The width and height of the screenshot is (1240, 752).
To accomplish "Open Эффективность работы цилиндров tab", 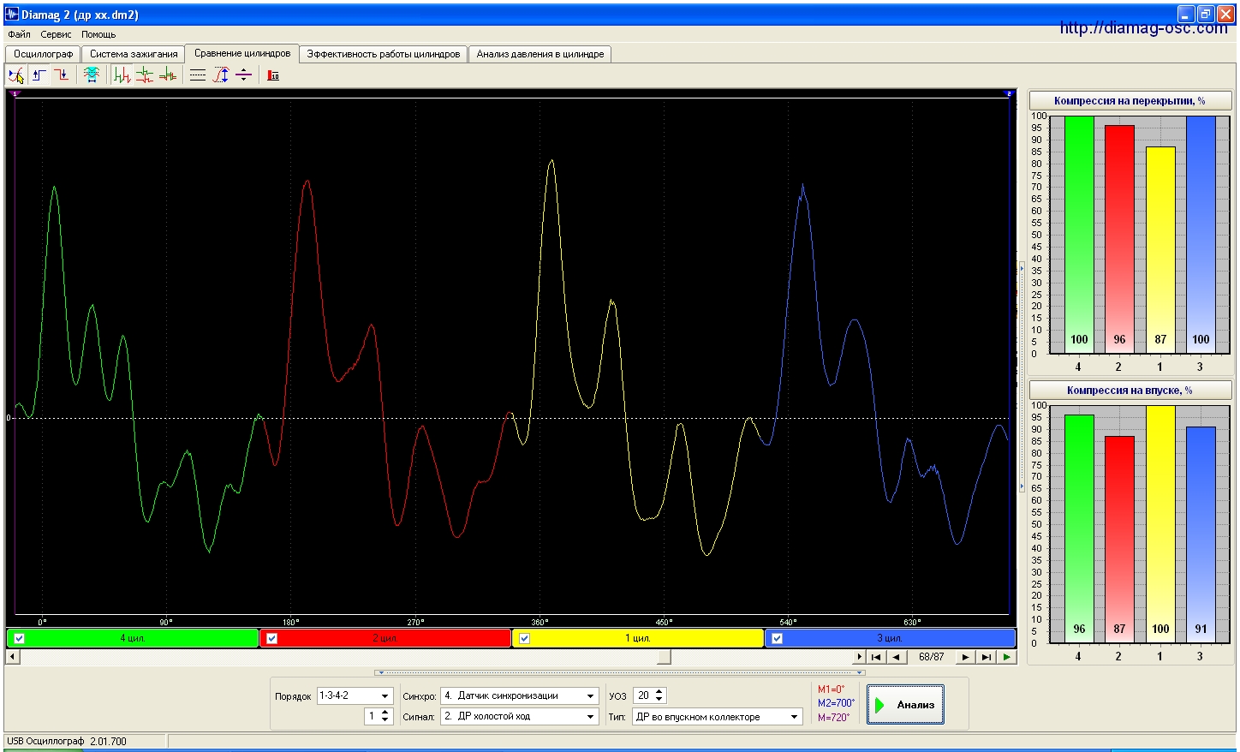I will [384, 54].
